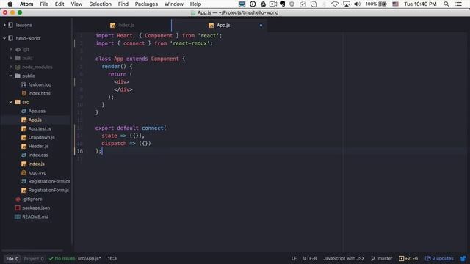Click the modified dot on App.js tab

tap(261, 26)
